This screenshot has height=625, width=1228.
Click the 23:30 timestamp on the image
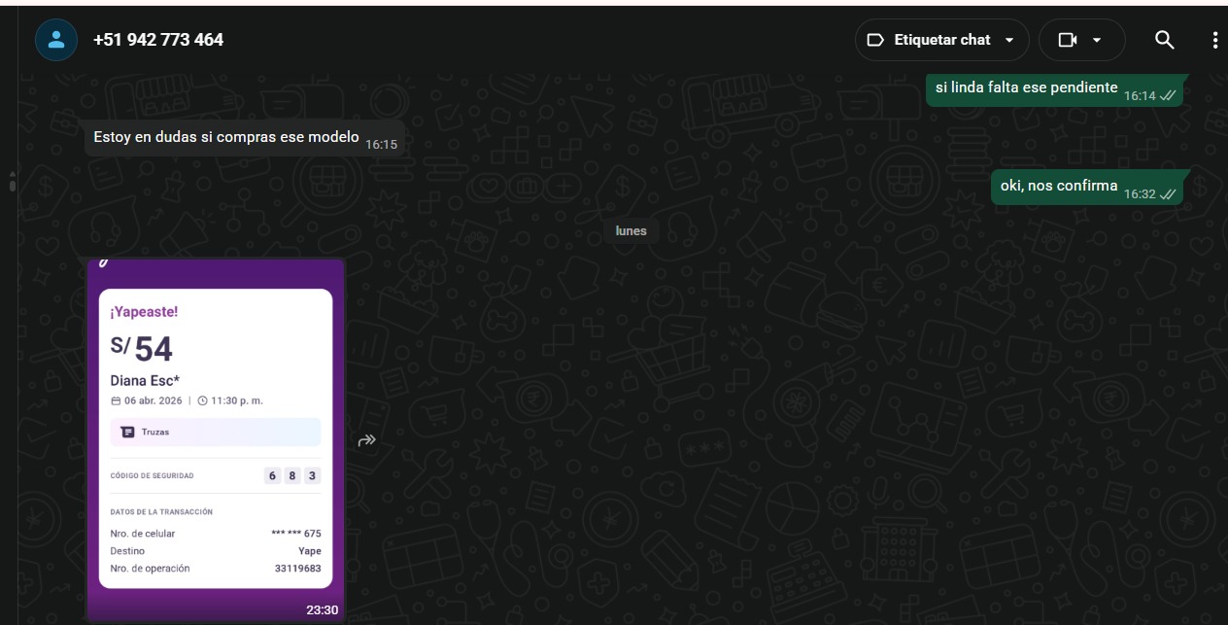pos(322,609)
